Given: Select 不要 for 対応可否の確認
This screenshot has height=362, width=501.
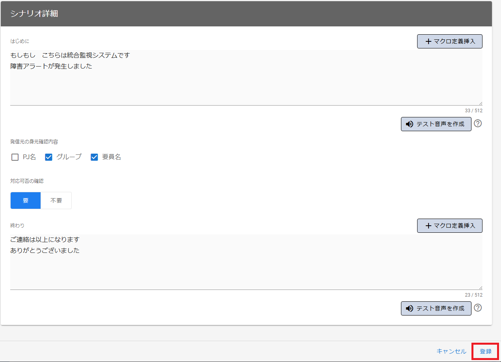Looking at the screenshot, I should coord(56,200).
